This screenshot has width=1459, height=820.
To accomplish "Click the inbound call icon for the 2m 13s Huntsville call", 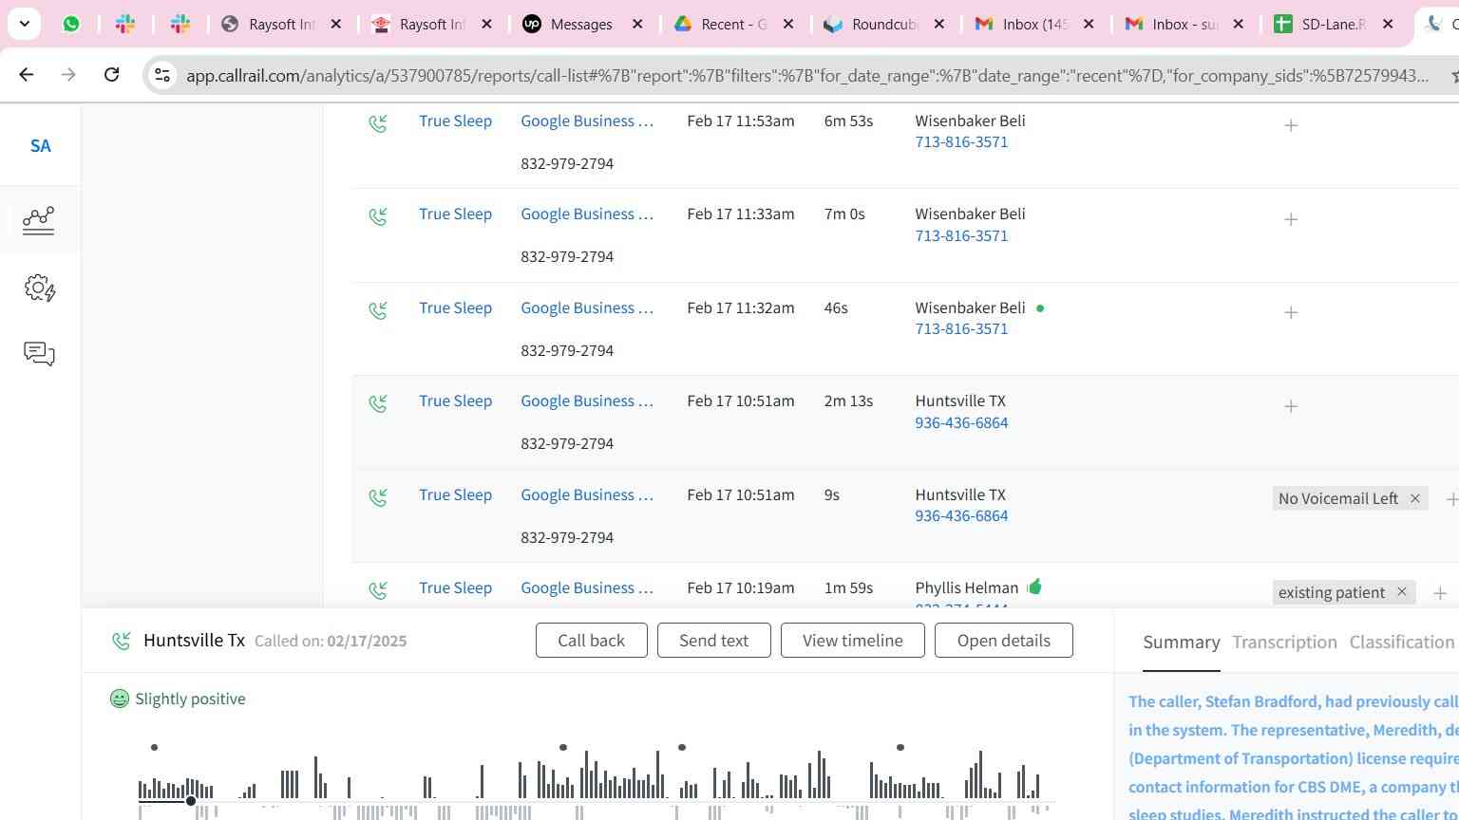I will 378,403.
